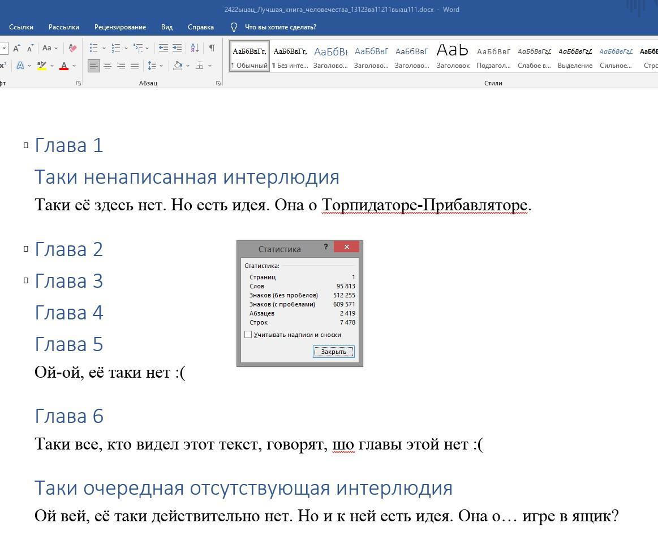Click the help '?' button in Статистика dialog
Viewport: 658px width, 549px height.
pos(325,247)
